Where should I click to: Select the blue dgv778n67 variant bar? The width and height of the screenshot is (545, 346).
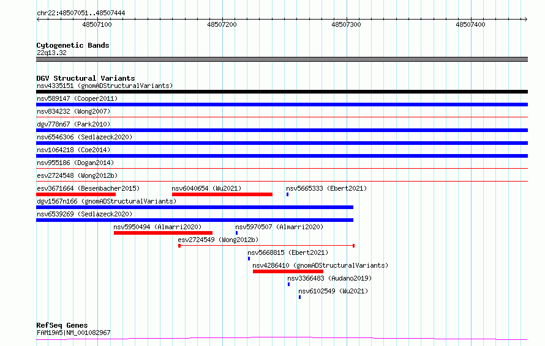pos(282,130)
